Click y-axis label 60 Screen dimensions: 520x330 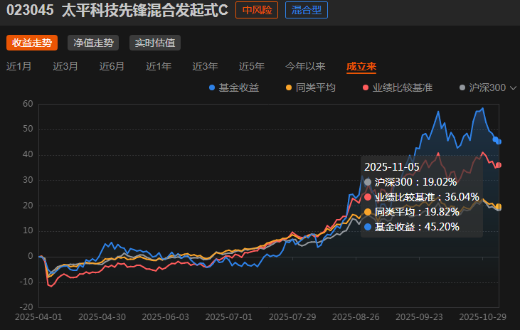point(28,104)
